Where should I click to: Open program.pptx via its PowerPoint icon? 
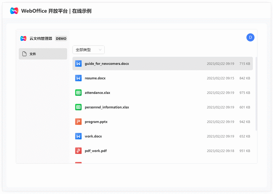tap(78, 122)
